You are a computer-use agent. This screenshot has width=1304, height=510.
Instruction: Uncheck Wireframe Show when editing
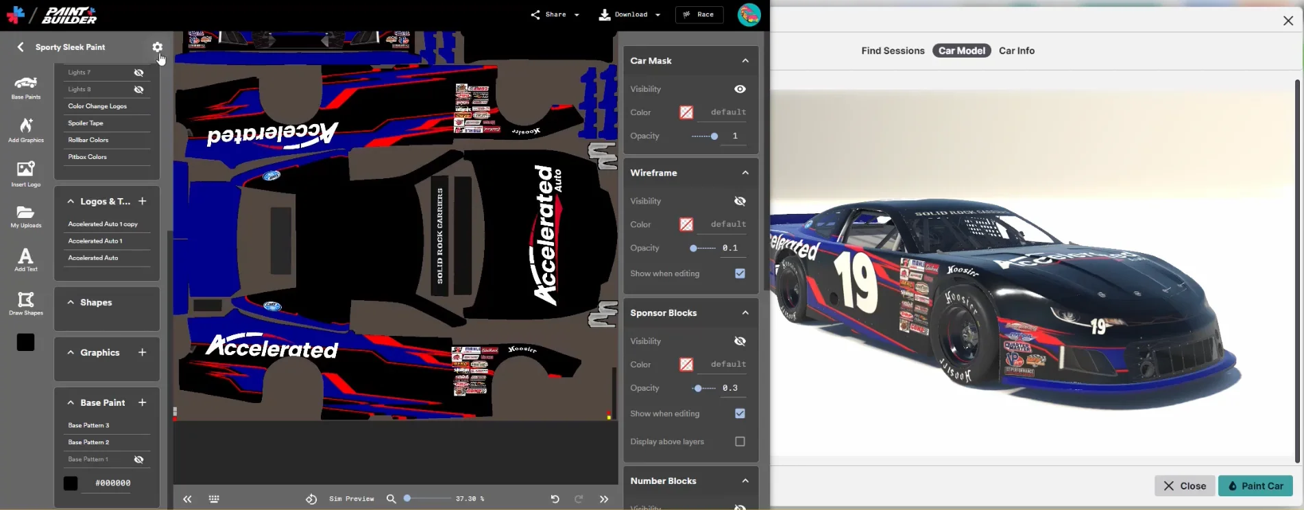tap(740, 274)
